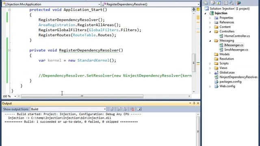This screenshot has height=146, width=260.
Task: Click the NinjectDependencyResolver file icon
Action: pos(216,77)
